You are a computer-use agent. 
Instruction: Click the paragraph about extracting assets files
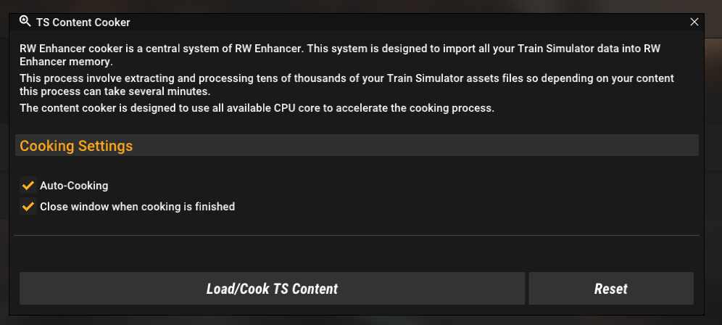[347, 84]
